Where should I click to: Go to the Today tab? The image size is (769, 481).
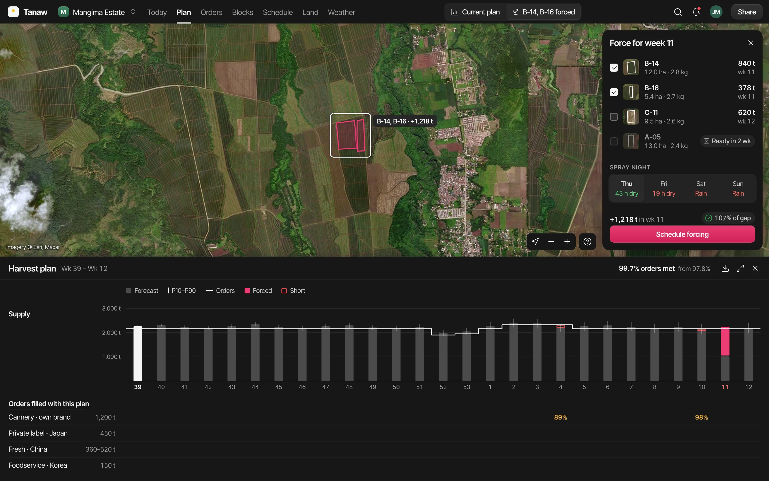[157, 12]
